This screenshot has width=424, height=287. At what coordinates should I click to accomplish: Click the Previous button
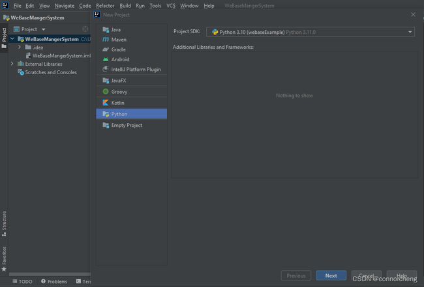point(296,276)
